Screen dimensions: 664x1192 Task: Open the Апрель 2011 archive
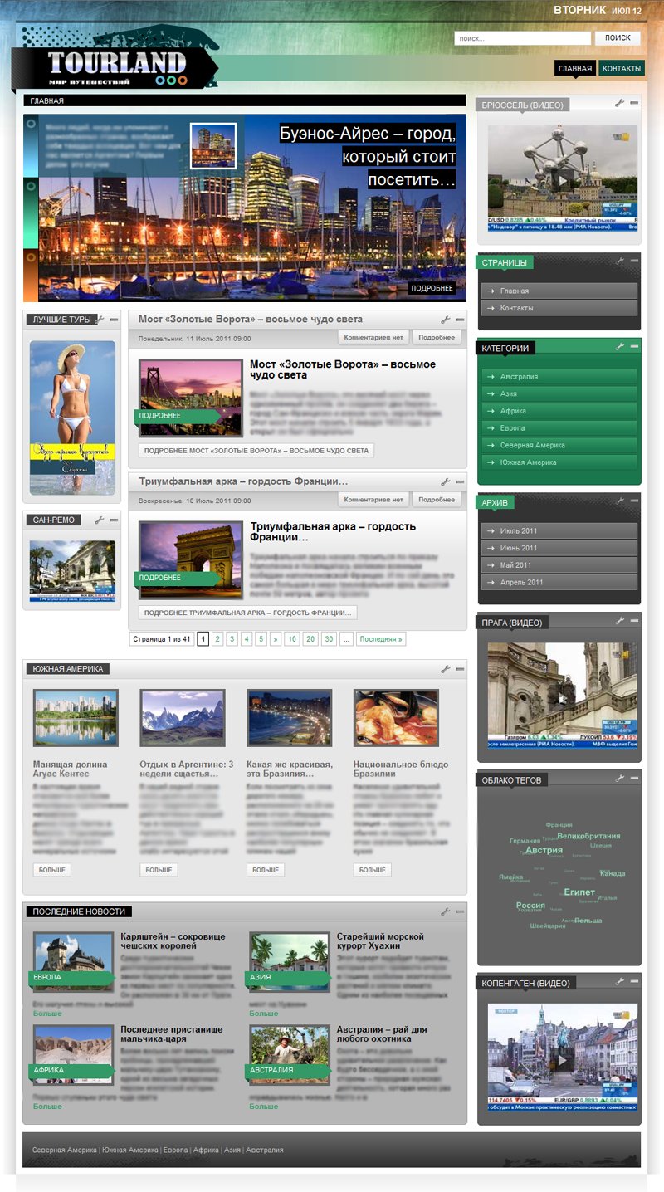[x=559, y=582]
